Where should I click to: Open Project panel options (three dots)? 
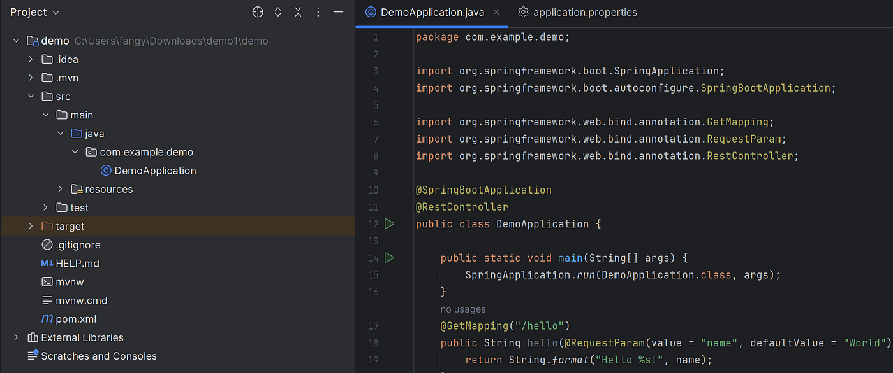tap(318, 12)
